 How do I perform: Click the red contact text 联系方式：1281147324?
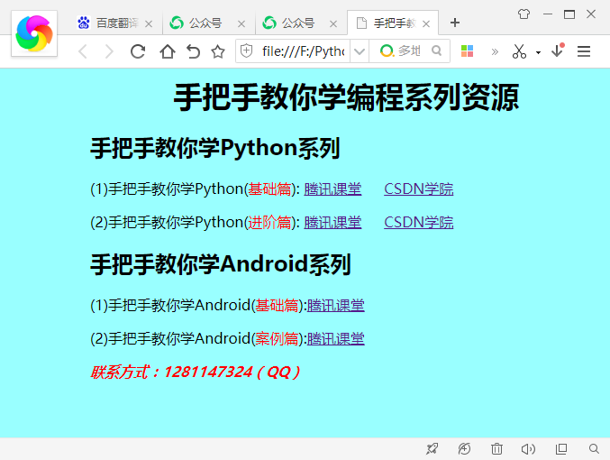(x=196, y=372)
